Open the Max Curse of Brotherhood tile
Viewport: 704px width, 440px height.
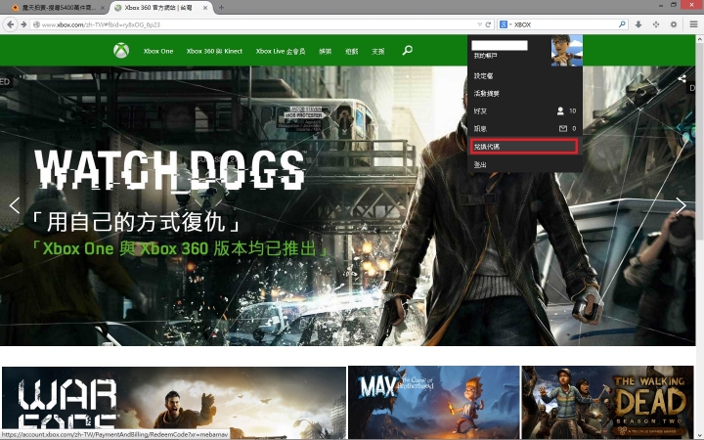[434, 402]
